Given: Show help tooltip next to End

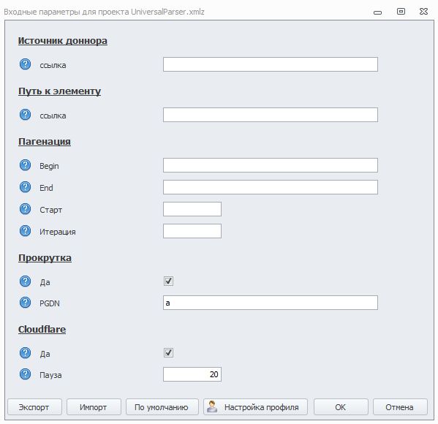Looking at the screenshot, I should pos(25,187).
